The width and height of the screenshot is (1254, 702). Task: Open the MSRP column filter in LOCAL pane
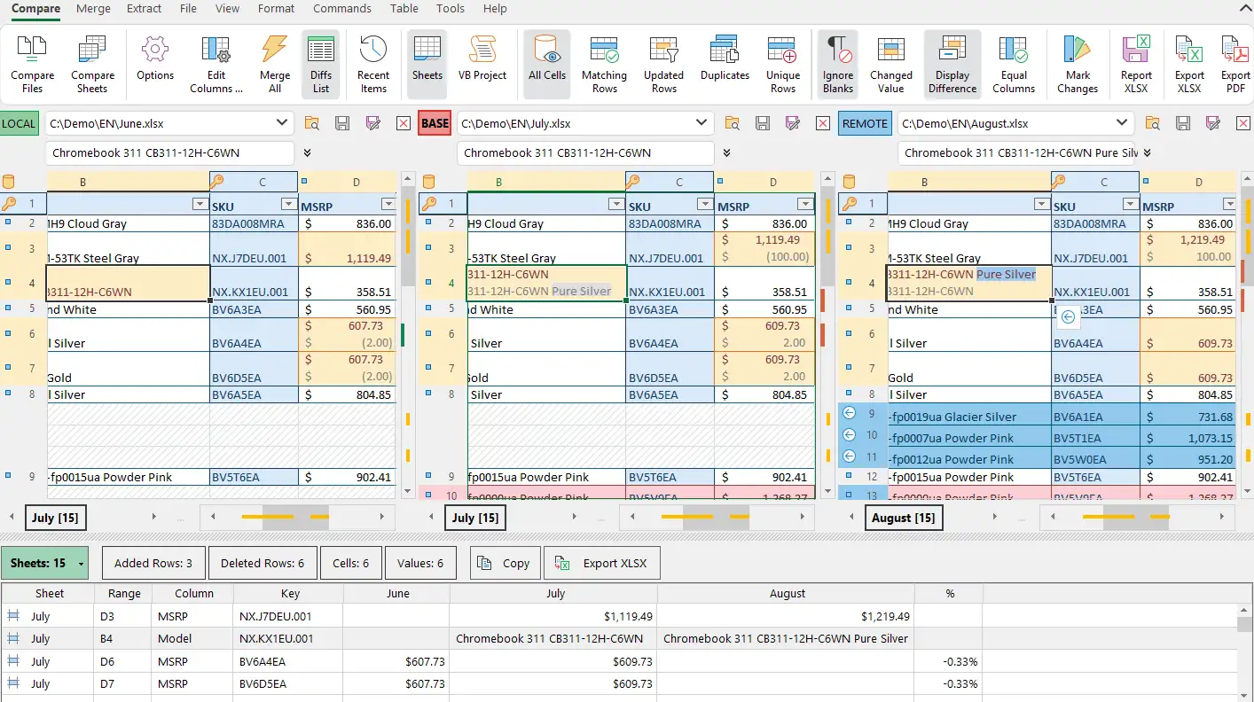[387, 205]
